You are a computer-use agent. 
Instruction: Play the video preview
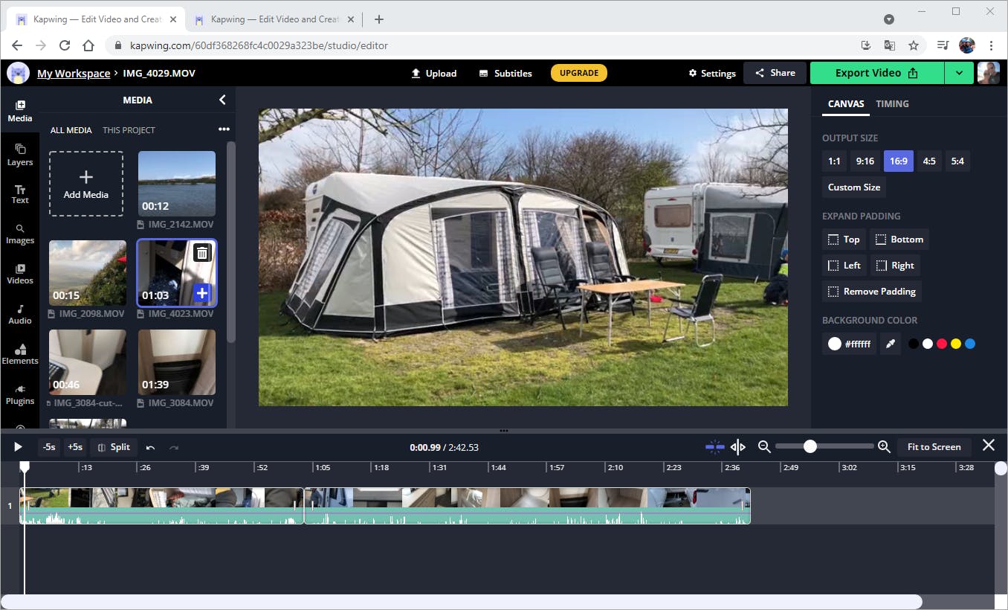(18, 447)
